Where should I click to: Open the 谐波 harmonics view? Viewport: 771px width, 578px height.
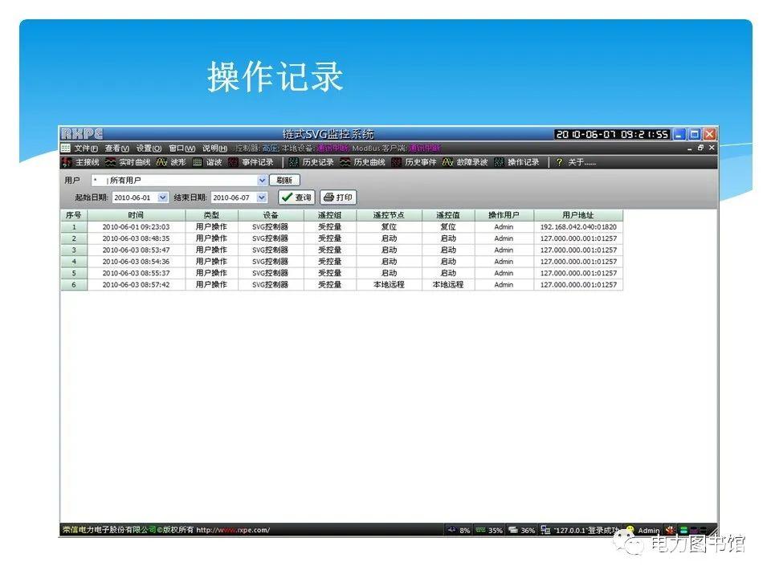point(207,162)
